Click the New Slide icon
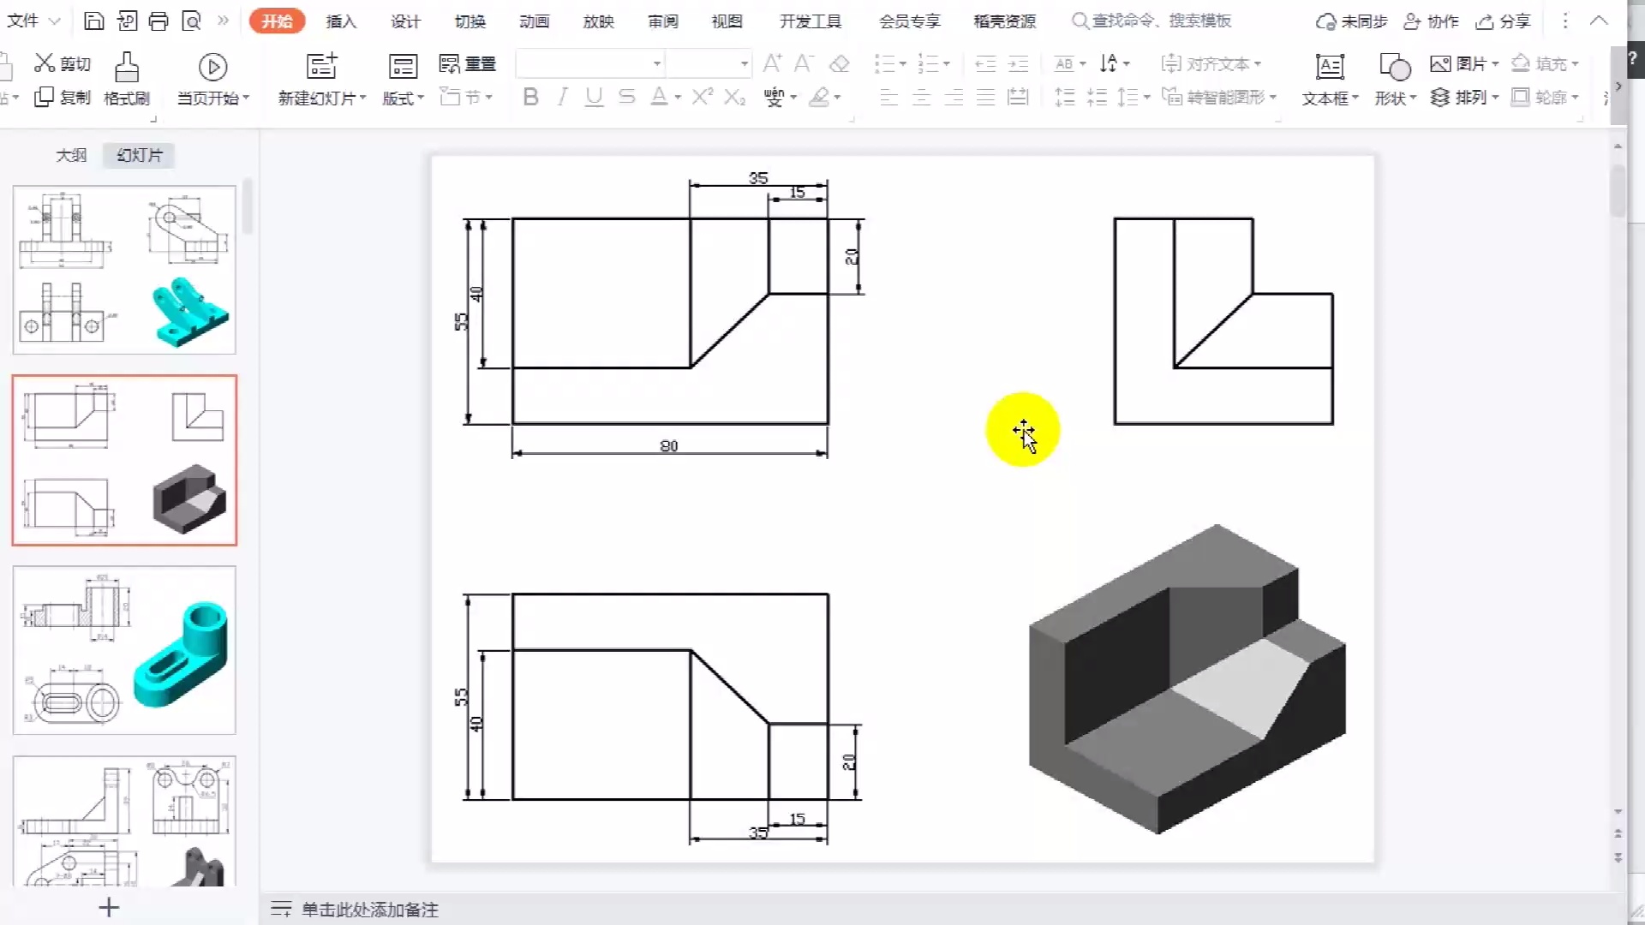 click(321, 67)
